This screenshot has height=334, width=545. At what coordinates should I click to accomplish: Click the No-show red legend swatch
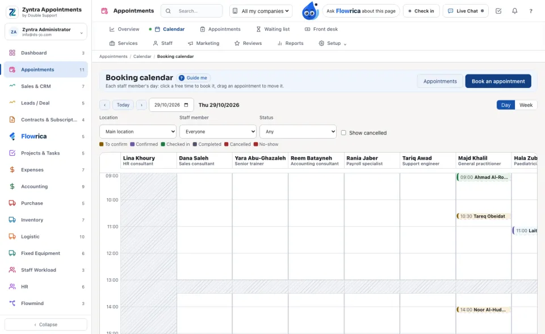pyautogui.click(x=256, y=144)
